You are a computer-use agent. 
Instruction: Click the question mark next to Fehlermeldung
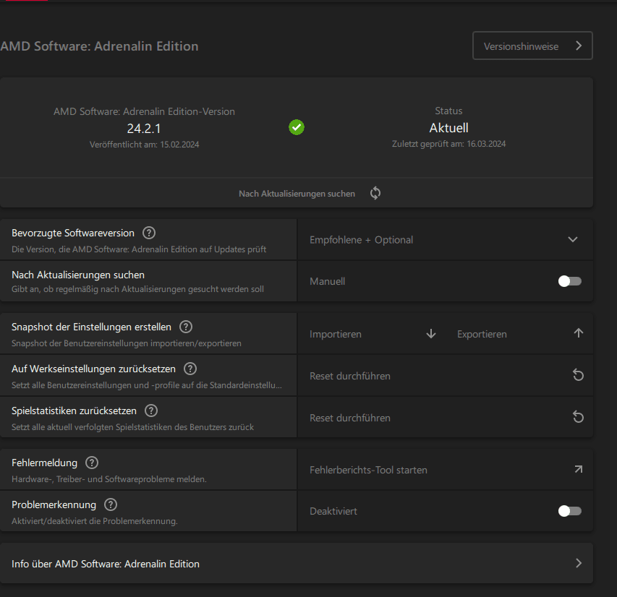point(92,463)
